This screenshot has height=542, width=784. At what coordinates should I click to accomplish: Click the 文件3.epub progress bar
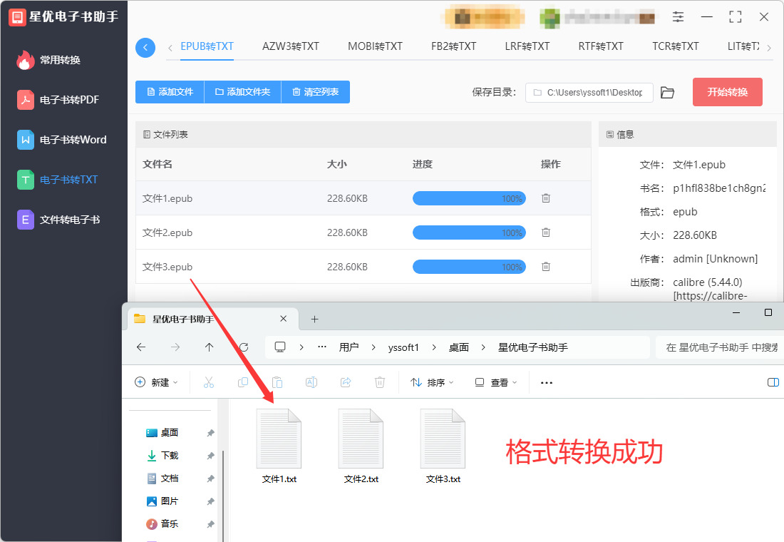pos(469,267)
